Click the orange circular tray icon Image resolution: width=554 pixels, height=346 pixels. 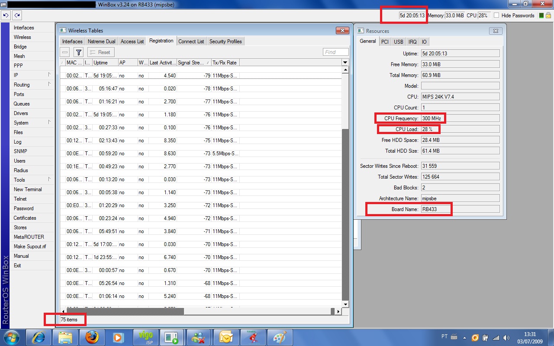[x=475, y=337]
